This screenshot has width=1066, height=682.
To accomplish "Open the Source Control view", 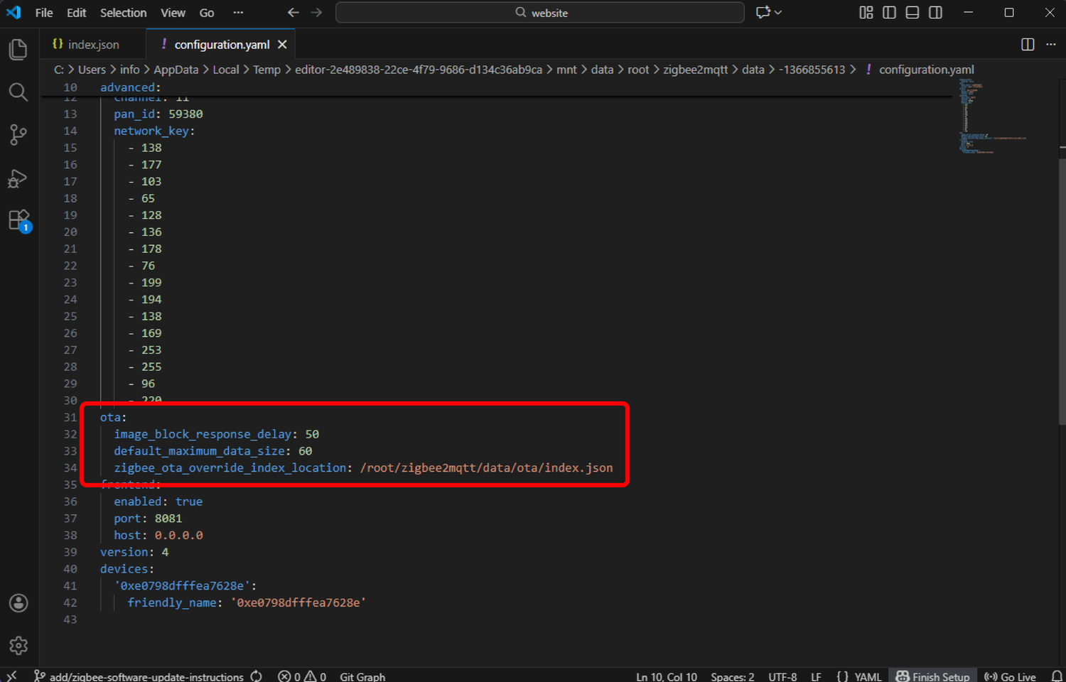I will (18, 135).
